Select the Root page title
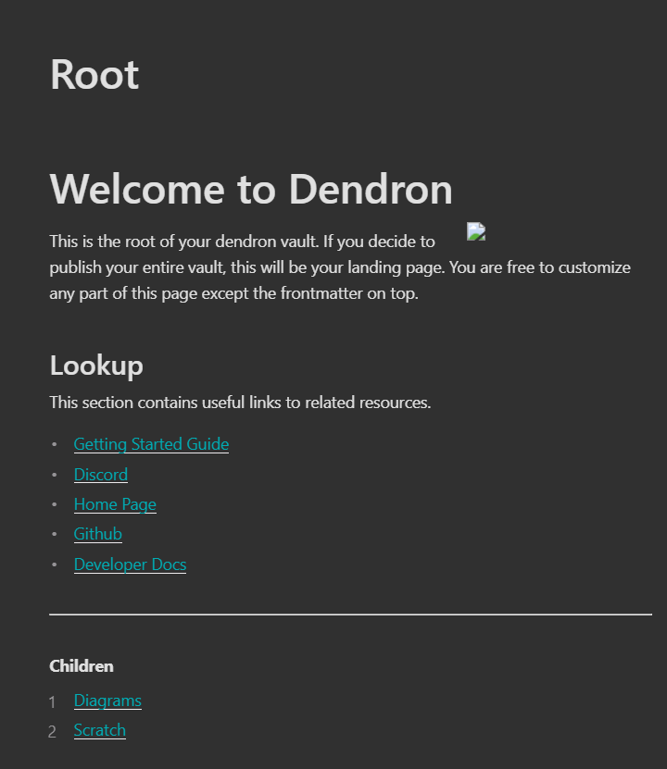Viewport: 667px width, 769px height. point(94,75)
